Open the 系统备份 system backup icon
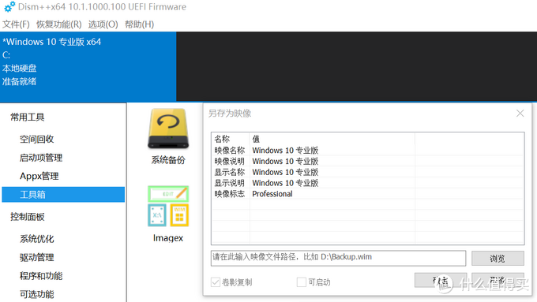Screen dimensions: 537x302 click(x=168, y=129)
